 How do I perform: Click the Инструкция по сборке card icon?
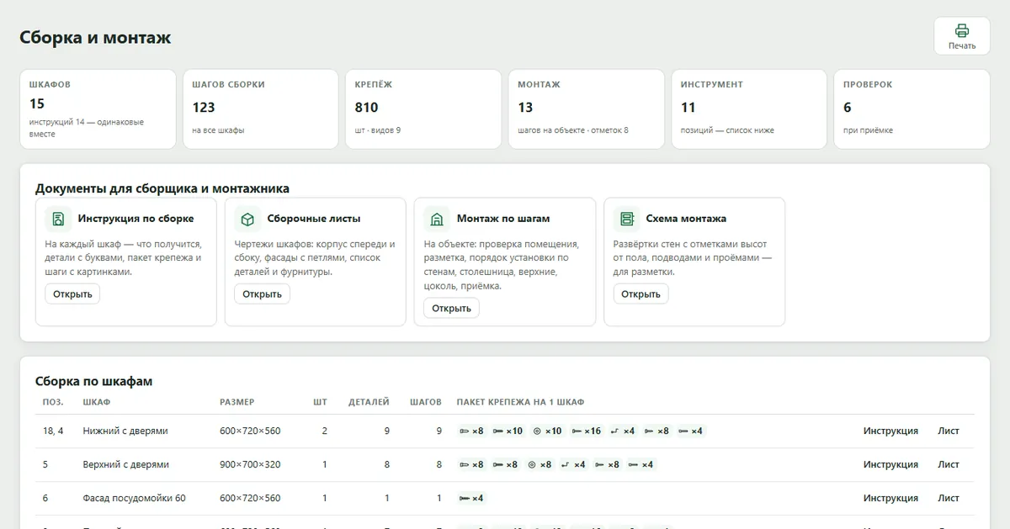pyautogui.click(x=58, y=219)
